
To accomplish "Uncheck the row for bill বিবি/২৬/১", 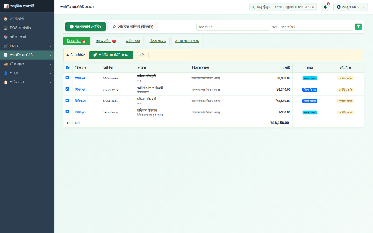I will point(67,100).
